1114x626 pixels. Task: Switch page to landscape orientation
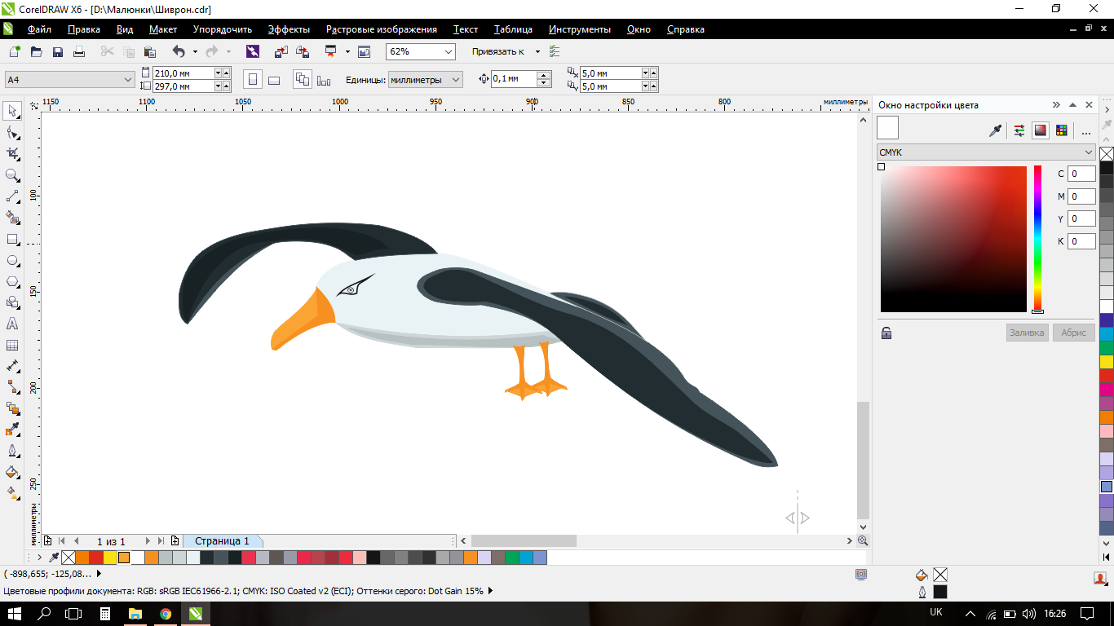tap(274, 80)
